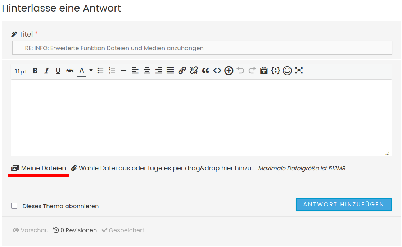402x247 pixels.
Task: Insert inline code with angle brackets icon
Action: coord(217,71)
